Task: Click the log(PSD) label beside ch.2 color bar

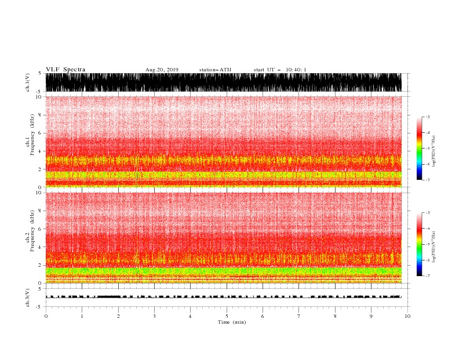Action: [434, 247]
